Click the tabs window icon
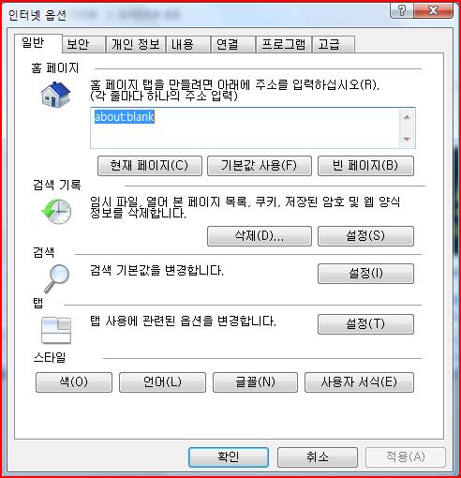The width and height of the screenshot is (461, 478). [x=56, y=330]
